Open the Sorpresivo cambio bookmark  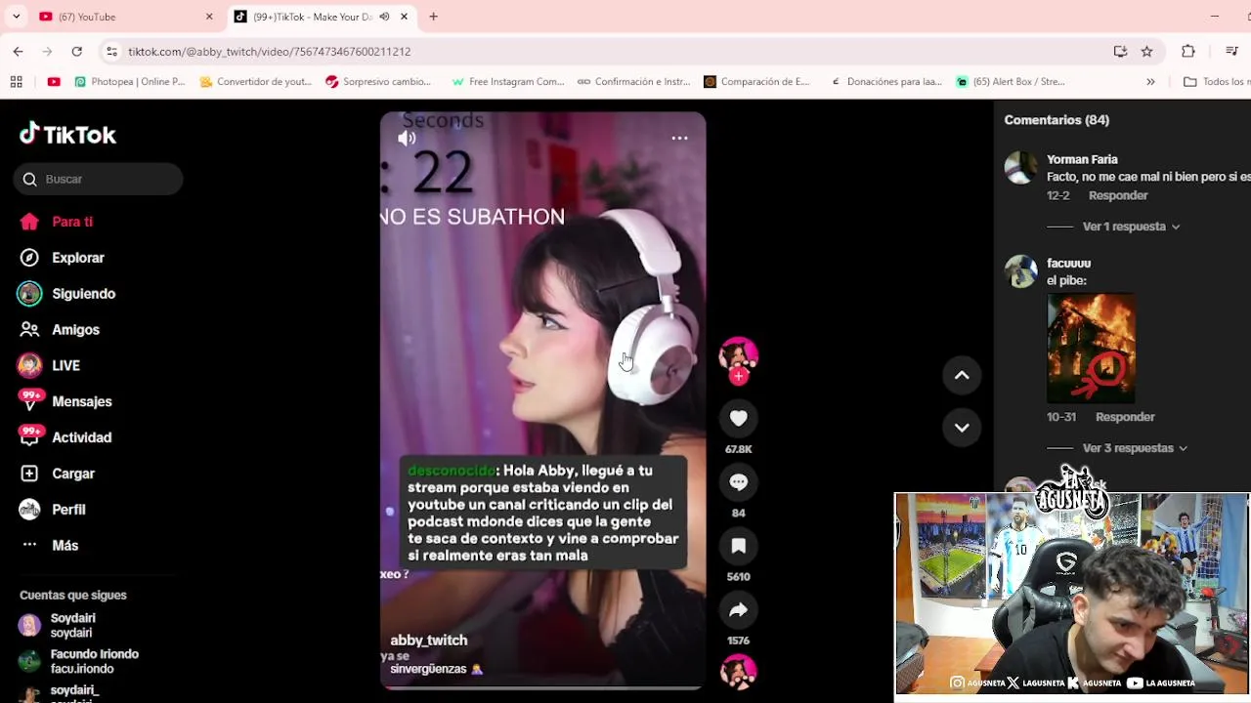[378, 82]
